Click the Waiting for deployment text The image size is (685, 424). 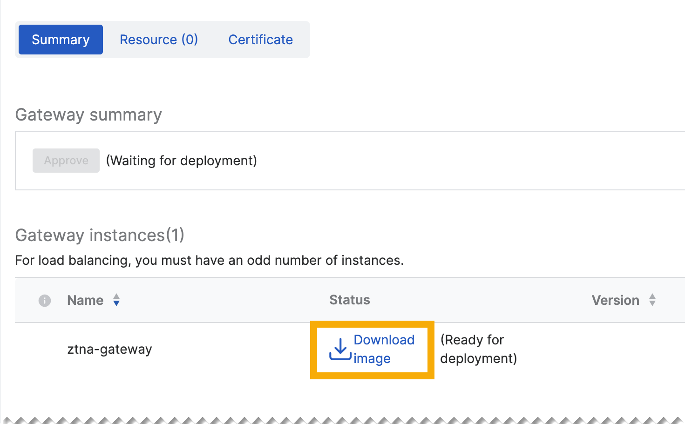tap(181, 160)
